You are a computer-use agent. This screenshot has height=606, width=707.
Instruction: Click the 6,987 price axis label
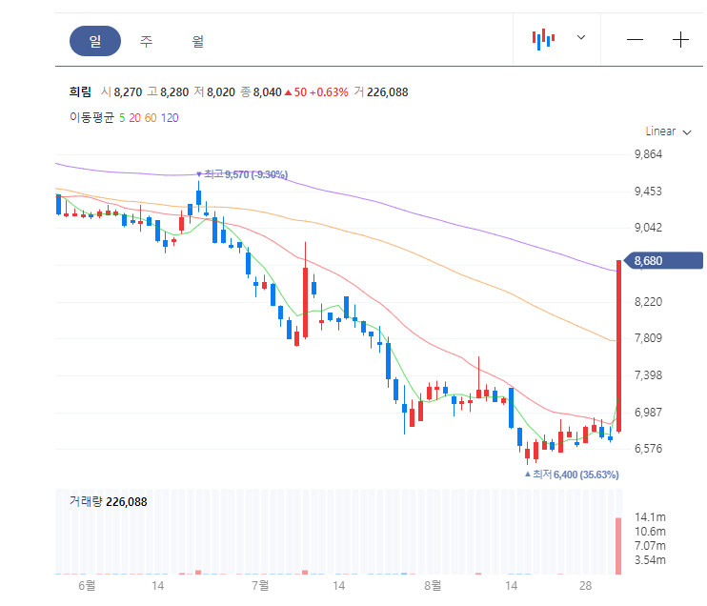pos(648,413)
